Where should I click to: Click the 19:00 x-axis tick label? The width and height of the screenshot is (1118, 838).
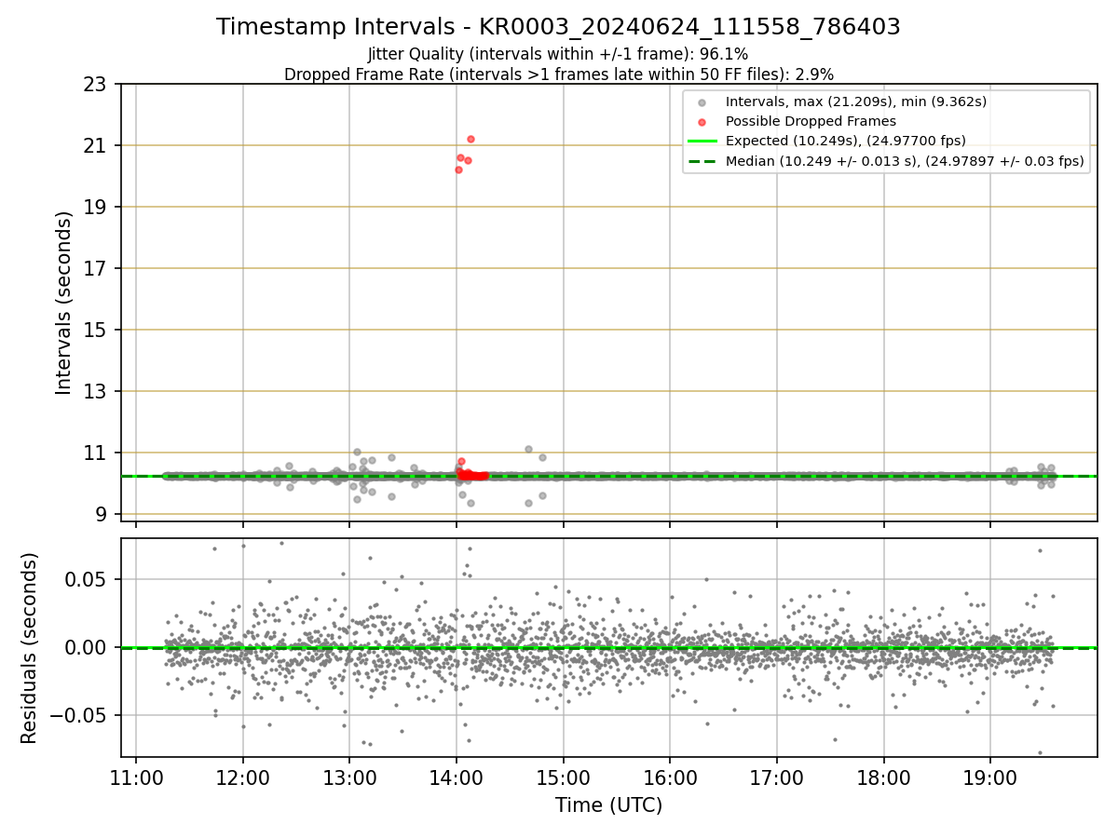(x=989, y=778)
